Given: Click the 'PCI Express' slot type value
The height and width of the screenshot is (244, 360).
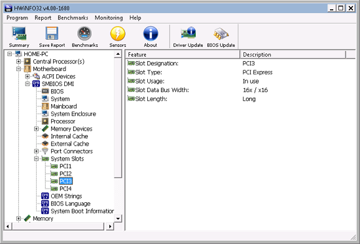Looking at the screenshot, I should 257,72.
